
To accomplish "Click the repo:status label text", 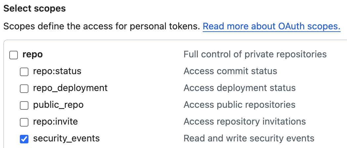I will (57, 71).
